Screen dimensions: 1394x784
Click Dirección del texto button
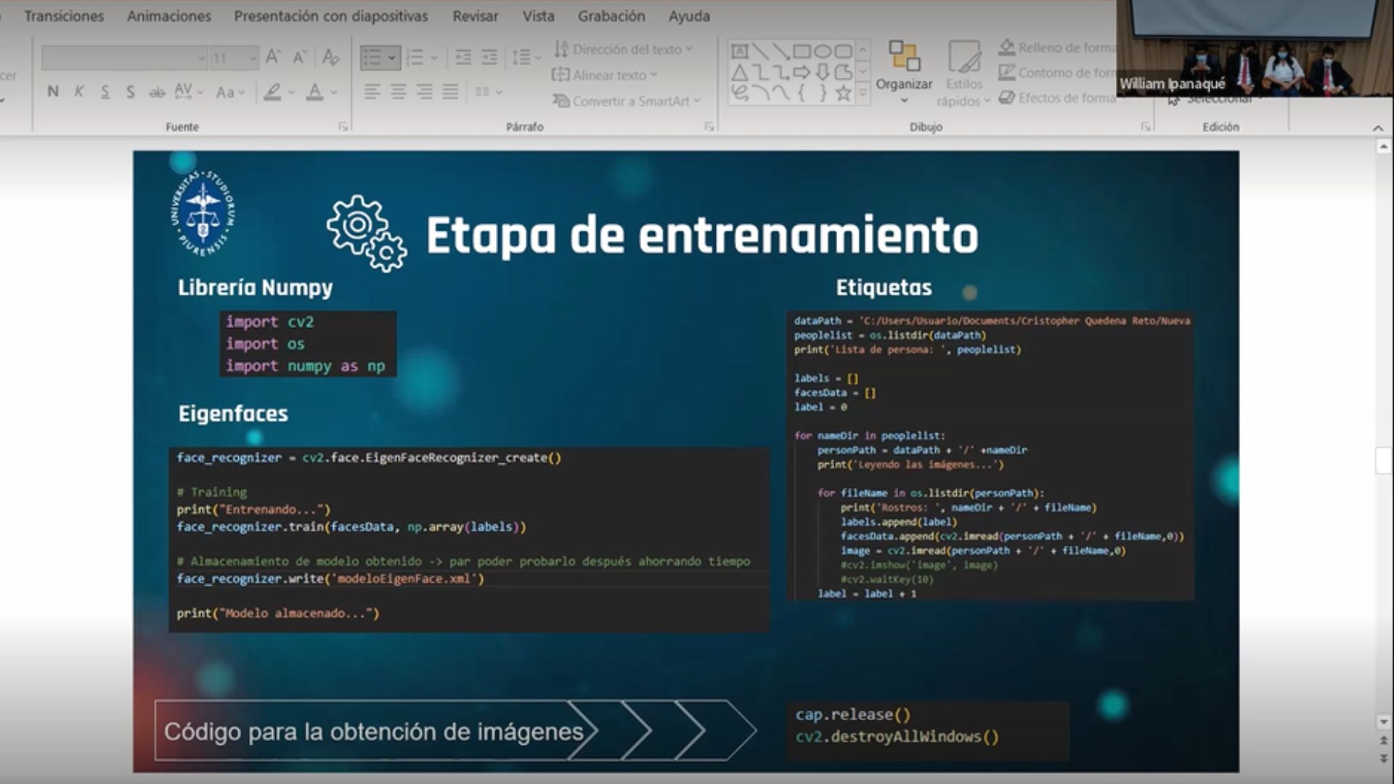point(623,49)
